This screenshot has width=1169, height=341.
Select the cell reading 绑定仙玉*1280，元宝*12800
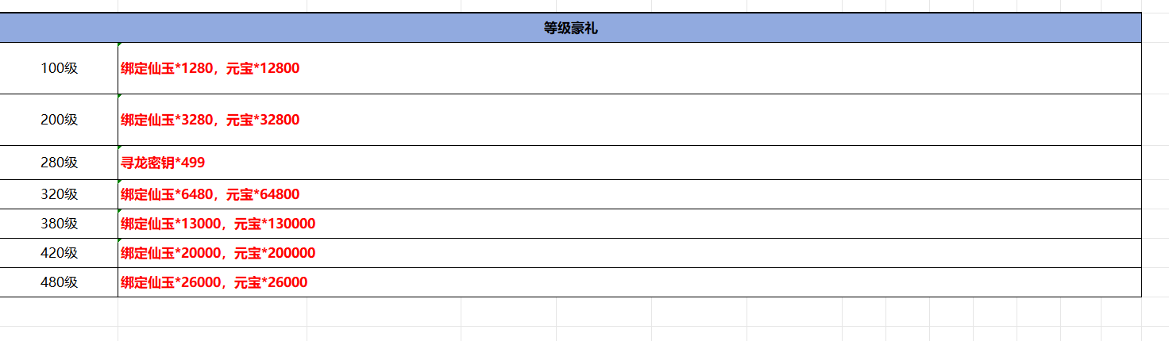click(210, 68)
